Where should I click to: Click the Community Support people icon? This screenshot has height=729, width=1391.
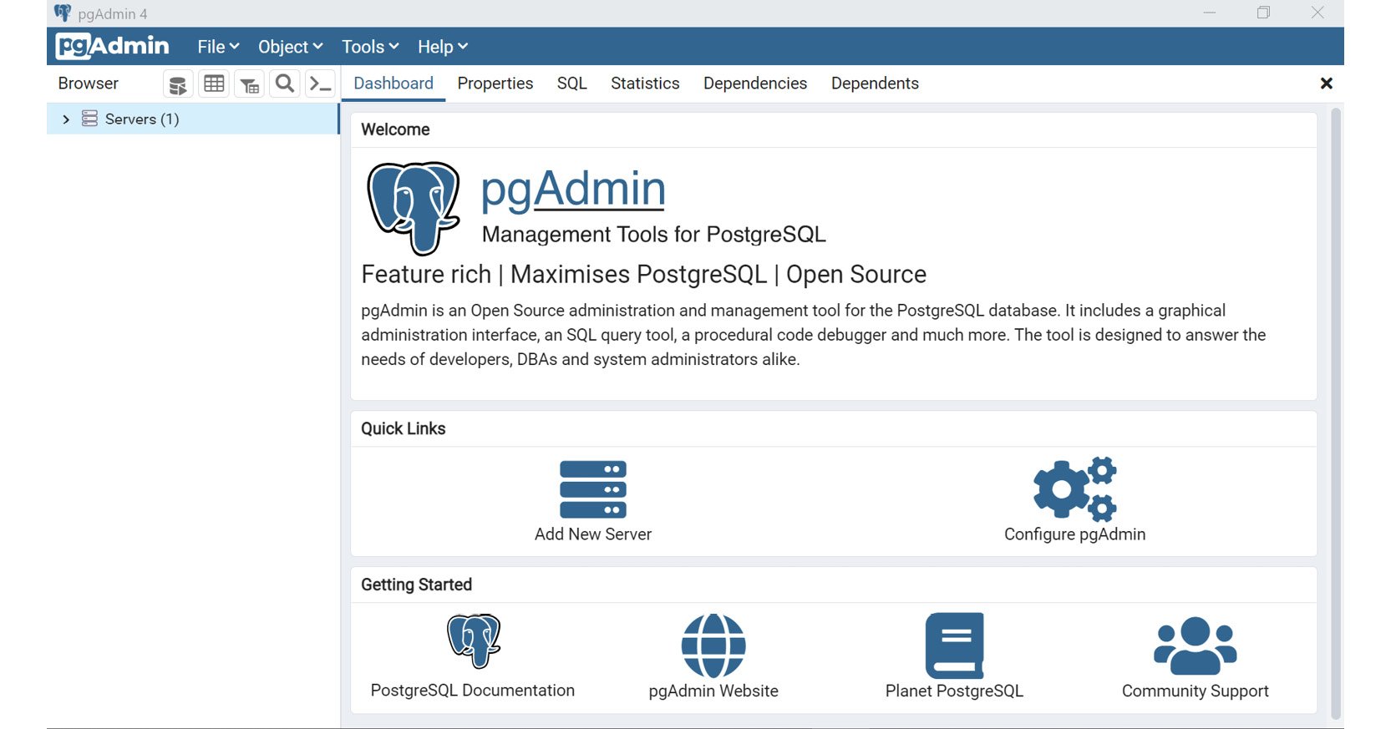1195,645
